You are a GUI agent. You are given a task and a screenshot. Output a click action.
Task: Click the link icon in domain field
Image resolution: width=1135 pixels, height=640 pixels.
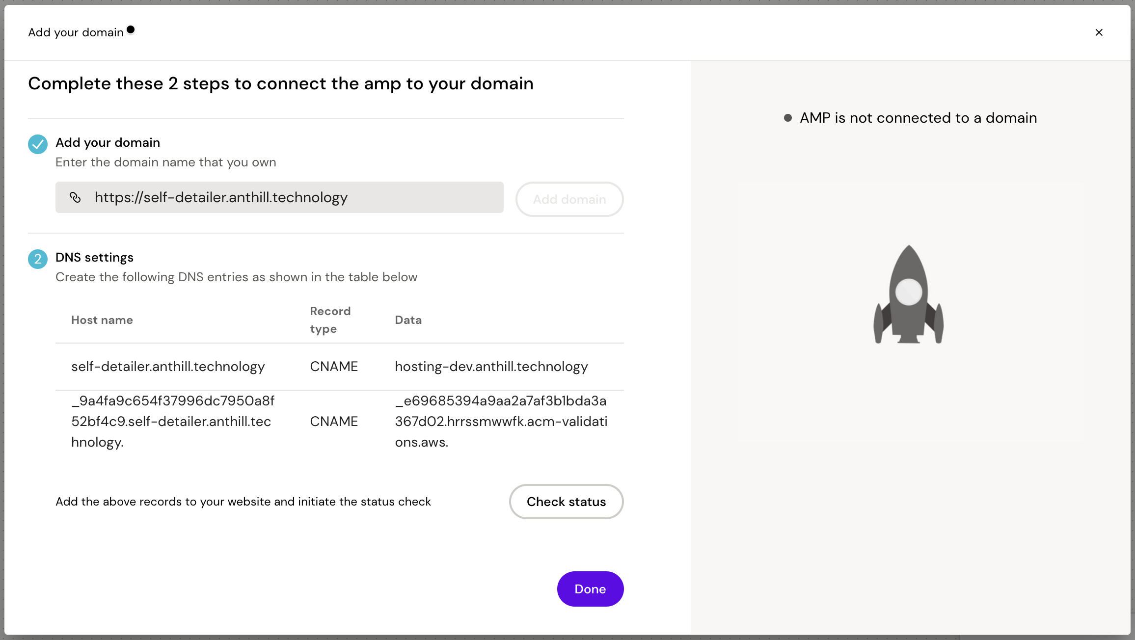click(x=75, y=197)
